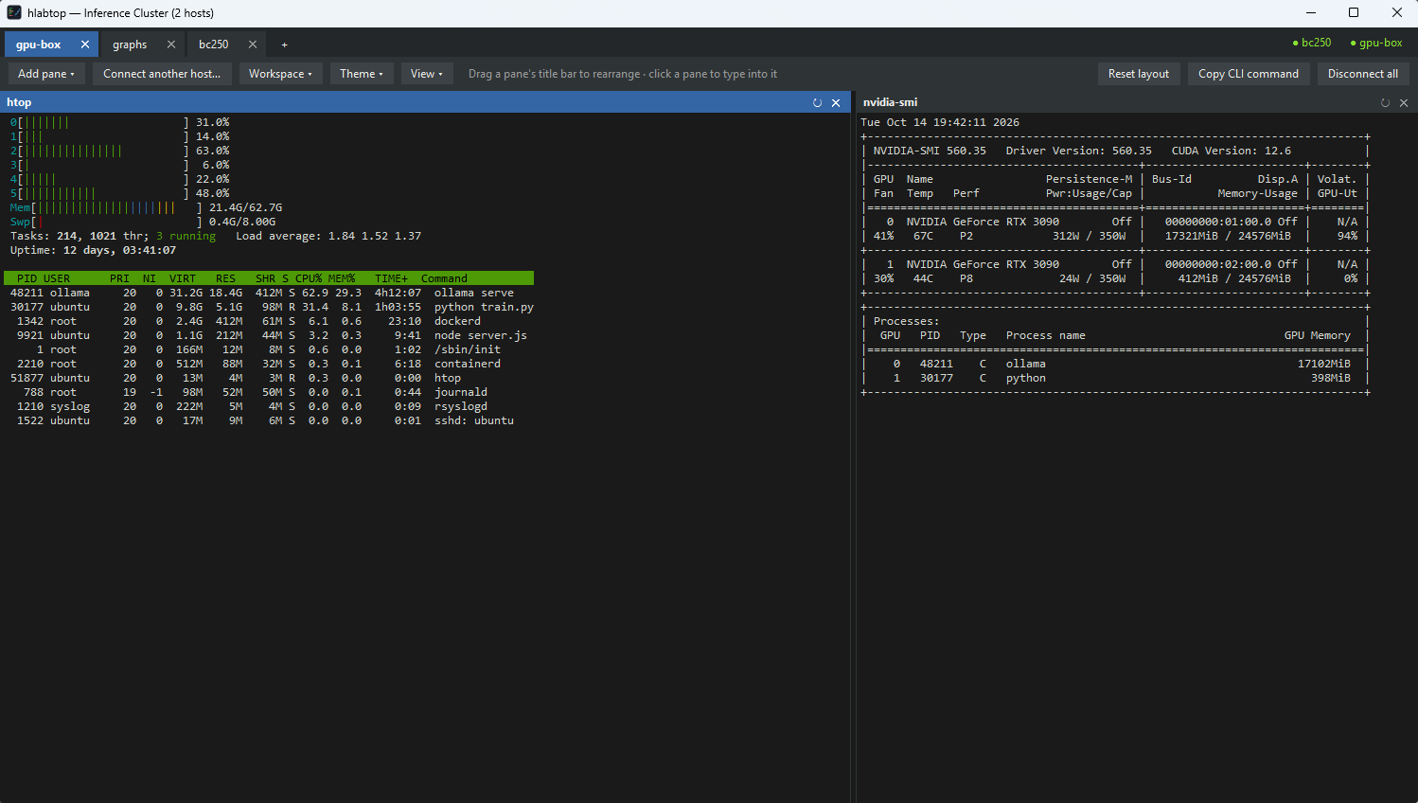Click the 17102MiB ollama GPU memory value
1418x803 pixels.
[x=1323, y=364]
